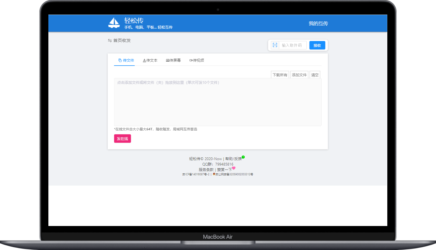
Task: Click the police badge icon before 苏公网安备
Action: point(214,174)
